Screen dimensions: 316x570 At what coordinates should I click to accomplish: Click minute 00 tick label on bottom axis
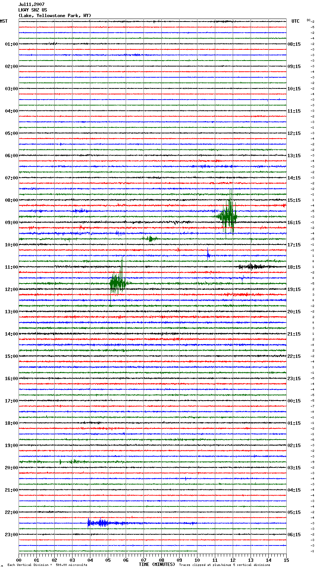click(x=19, y=560)
